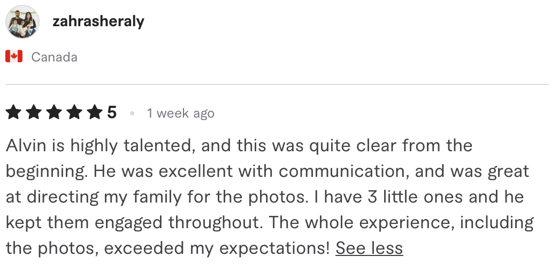Click 'exceeded my expectations!' in the review
551x264 pixels.
[217, 248]
